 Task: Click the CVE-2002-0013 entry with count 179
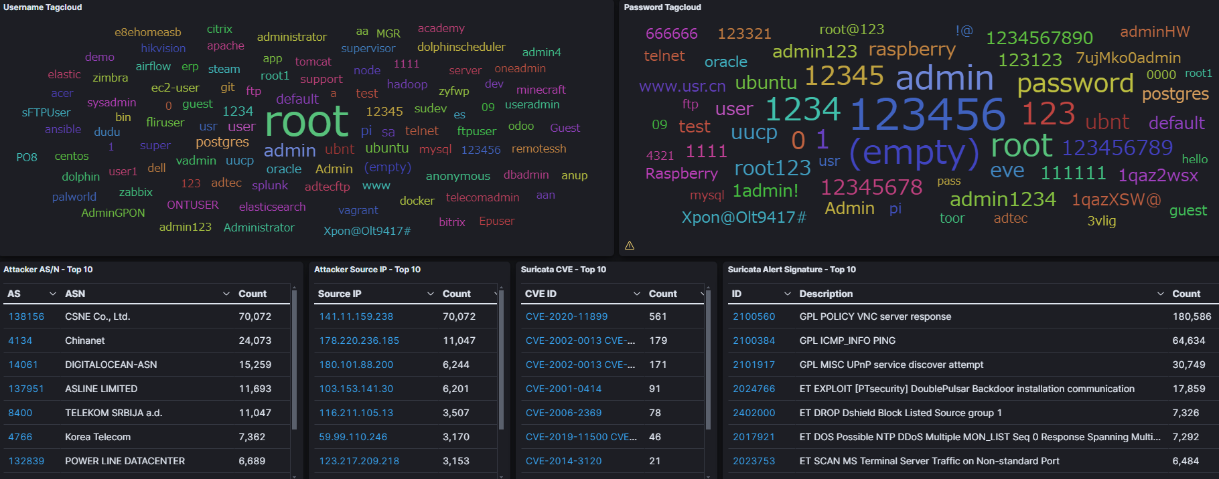point(581,341)
